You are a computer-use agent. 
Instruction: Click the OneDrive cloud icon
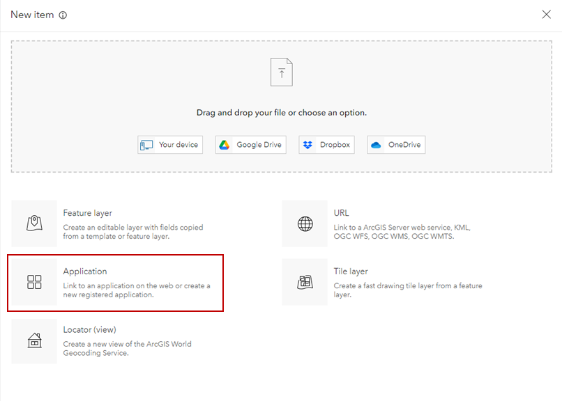pyautogui.click(x=377, y=145)
